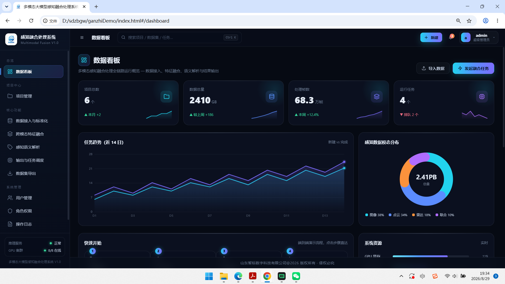Open 数据接入与标准化 menu item

click(x=34, y=121)
